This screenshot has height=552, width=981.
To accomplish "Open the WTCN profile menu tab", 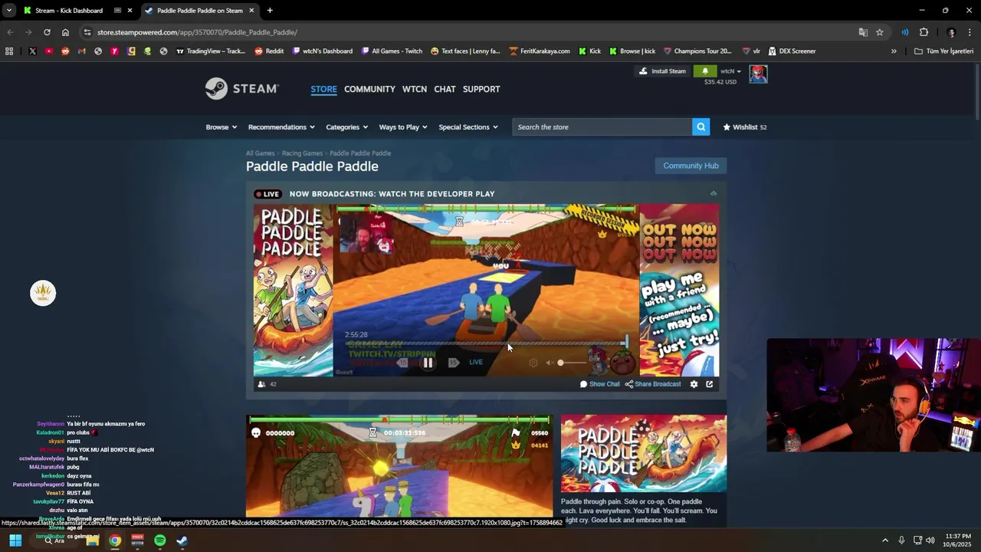I will click(x=415, y=89).
